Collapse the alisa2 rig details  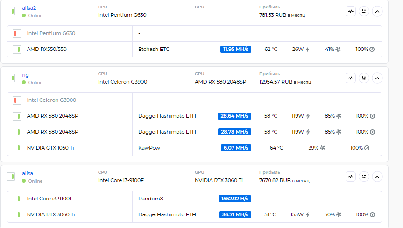(377, 11)
